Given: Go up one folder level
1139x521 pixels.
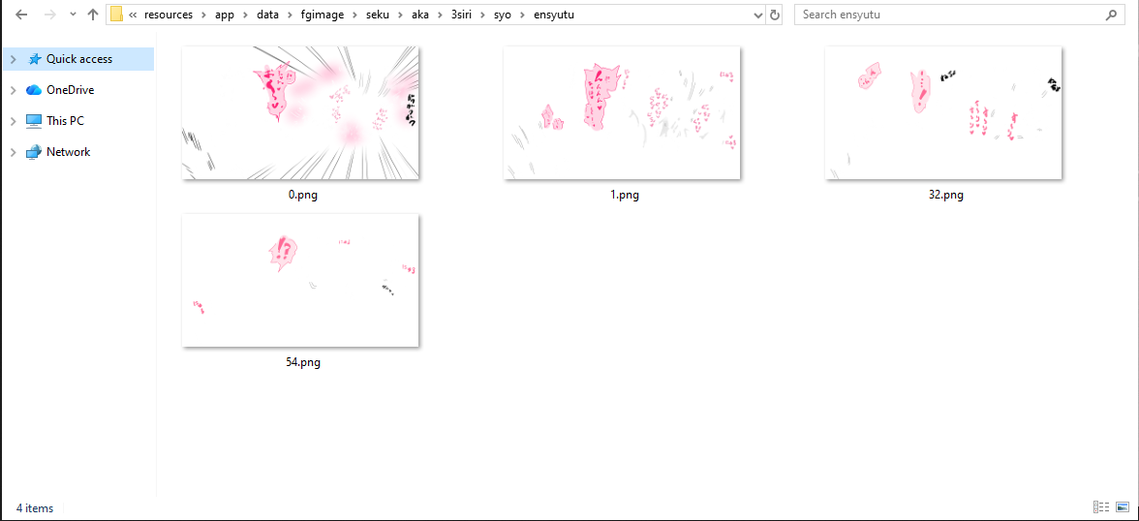Looking at the screenshot, I should [92, 15].
